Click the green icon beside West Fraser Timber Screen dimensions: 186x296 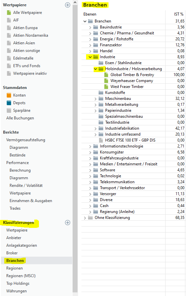click(106, 87)
